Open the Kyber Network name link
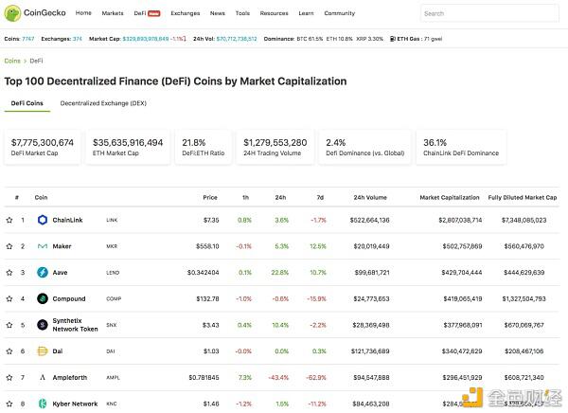Screen dimensions: 568x413 tap(75, 404)
